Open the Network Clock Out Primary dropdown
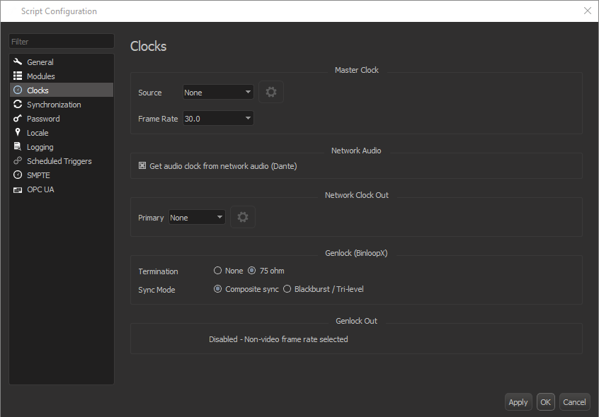The width and height of the screenshot is (599, 417). [197, 218]
